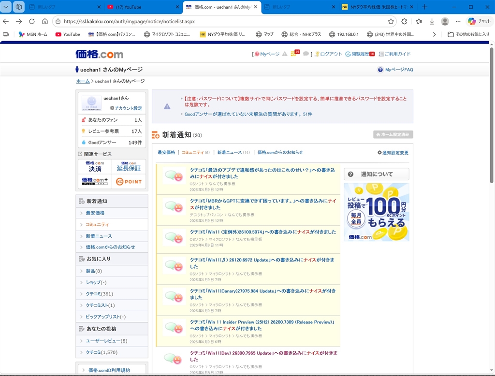Click the uechan1 profile avatar image
Viewport: 495px width, 376px height.
(91, 103)
